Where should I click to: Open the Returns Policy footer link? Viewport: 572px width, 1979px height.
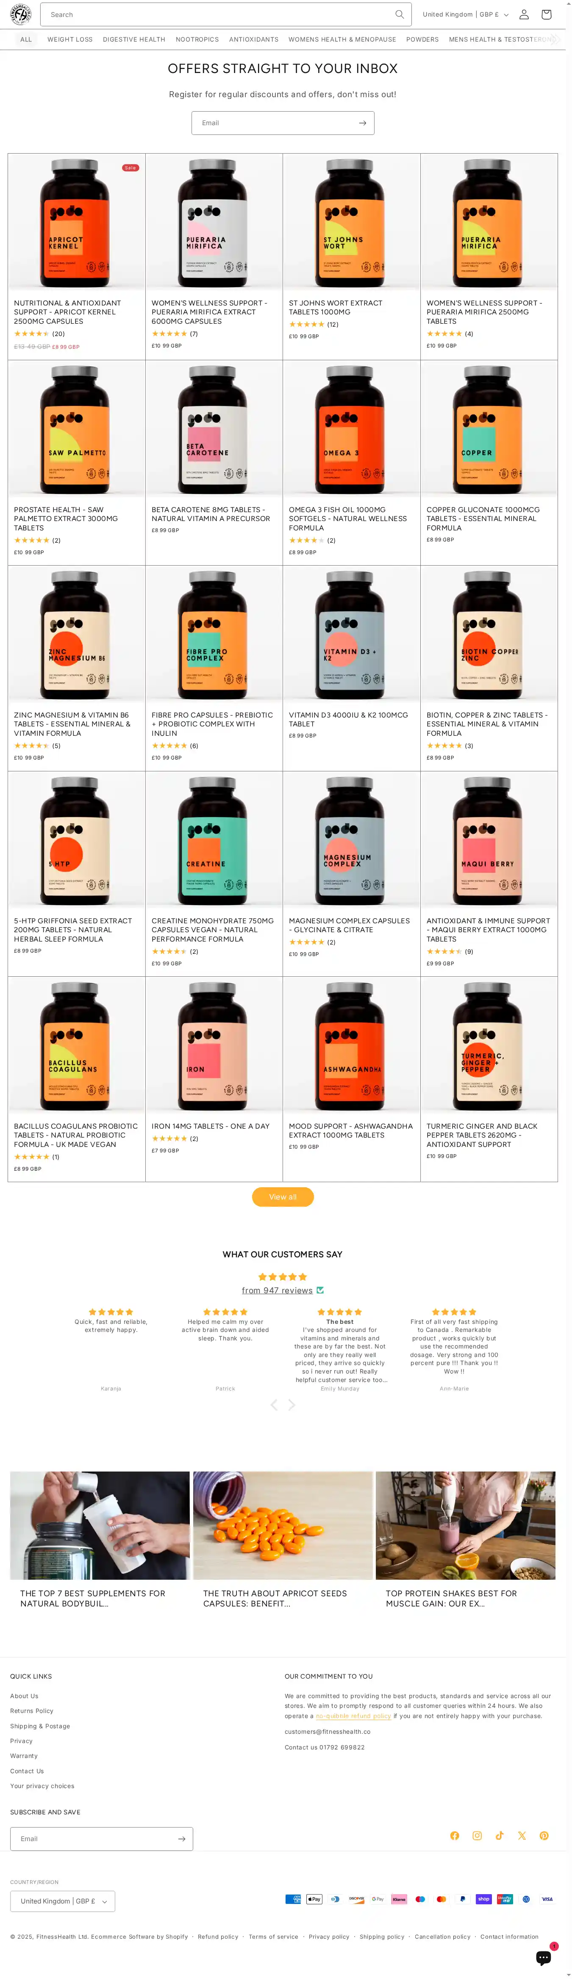click(31, 1711)
